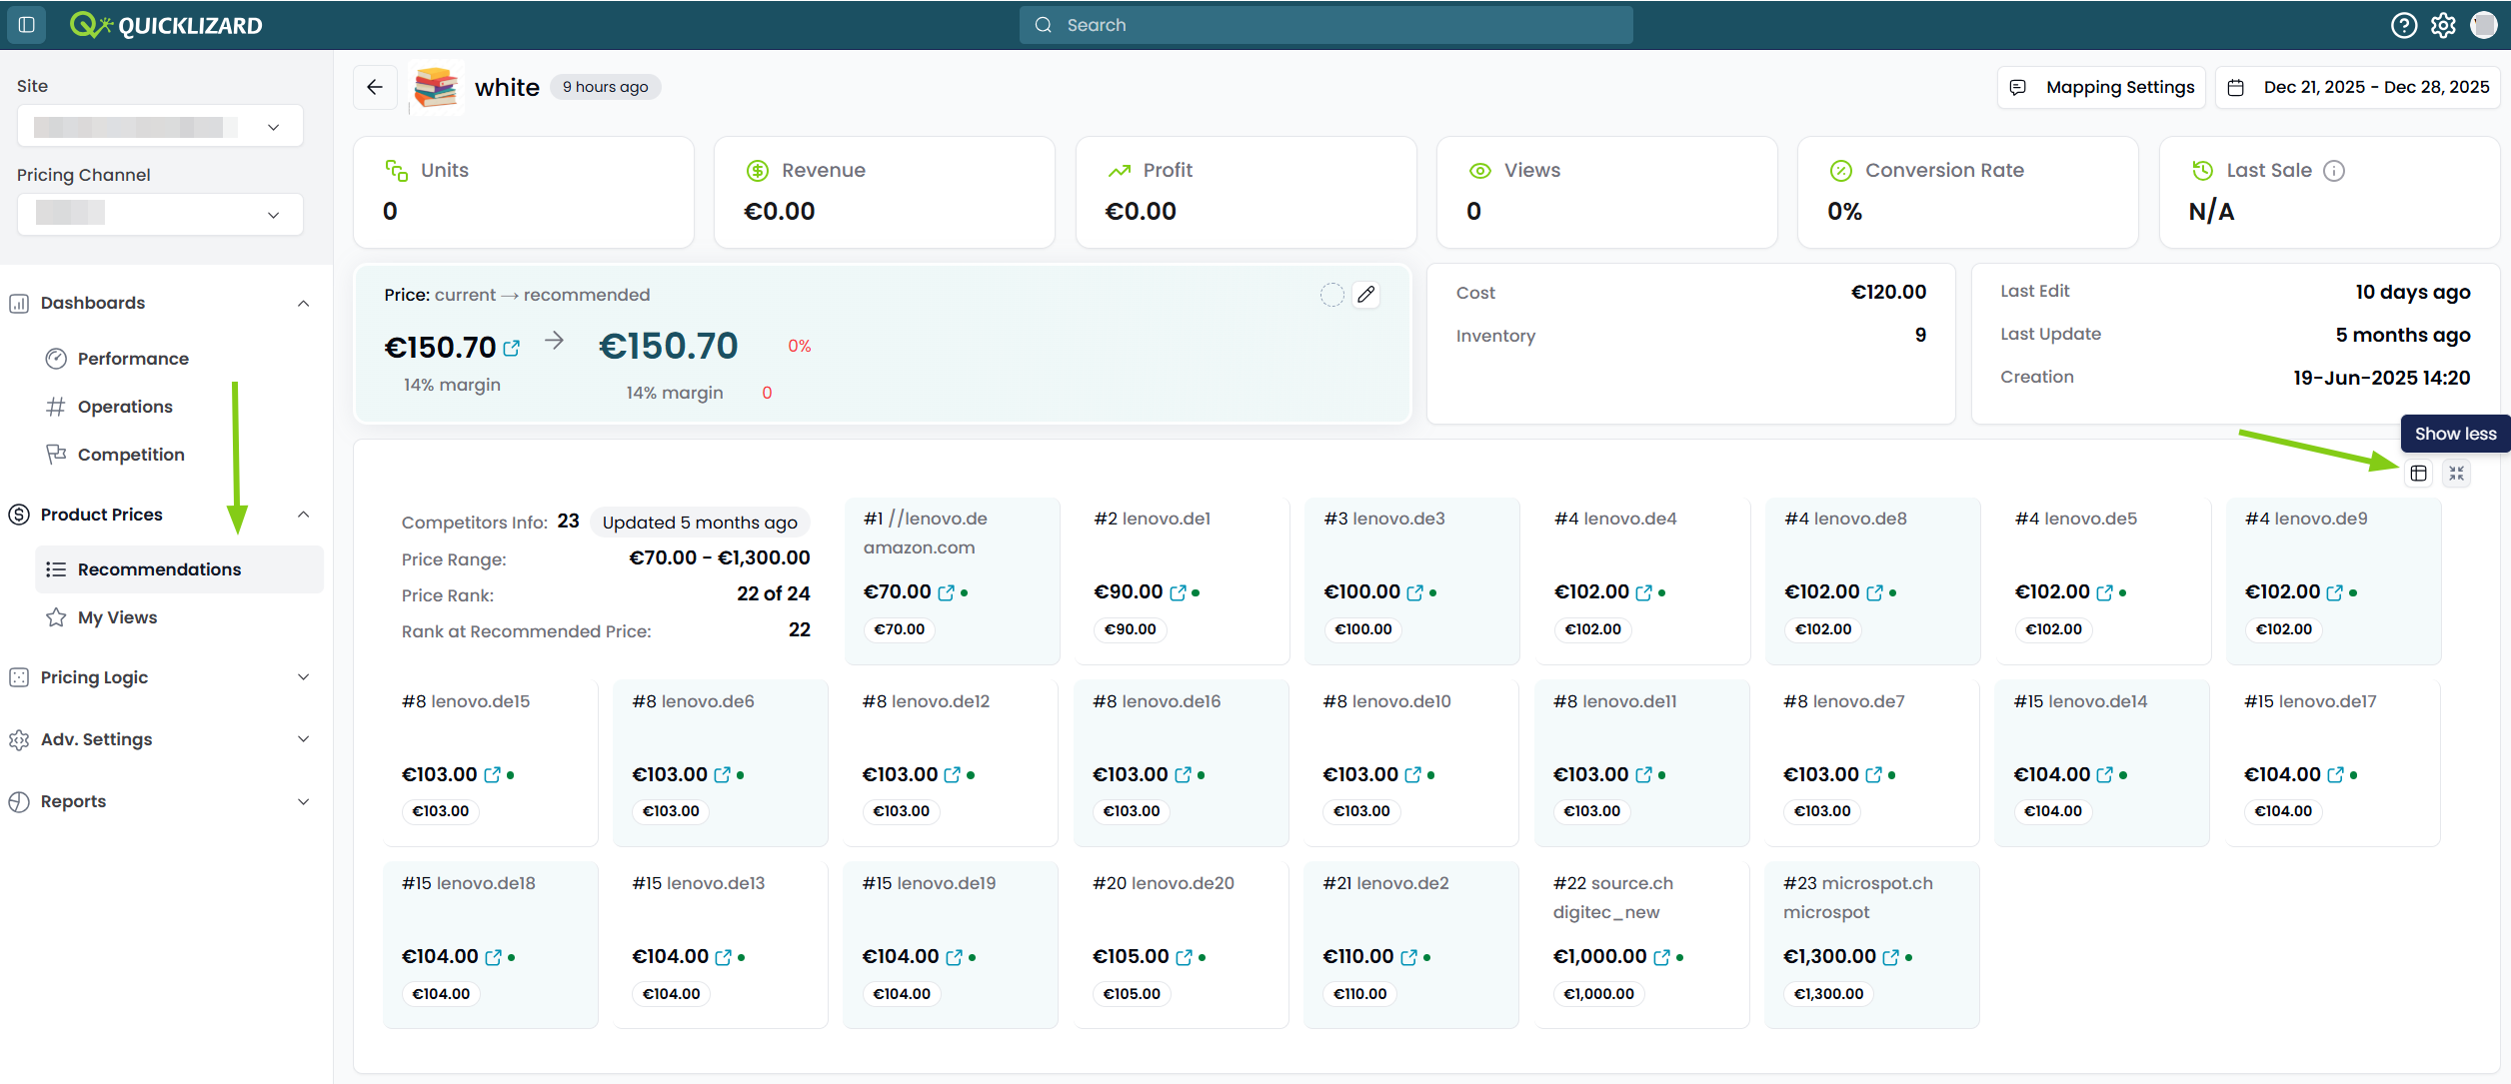Open the Operations dashboard
Viewport: 2511px width, 1084px height.
coord(125,407)
